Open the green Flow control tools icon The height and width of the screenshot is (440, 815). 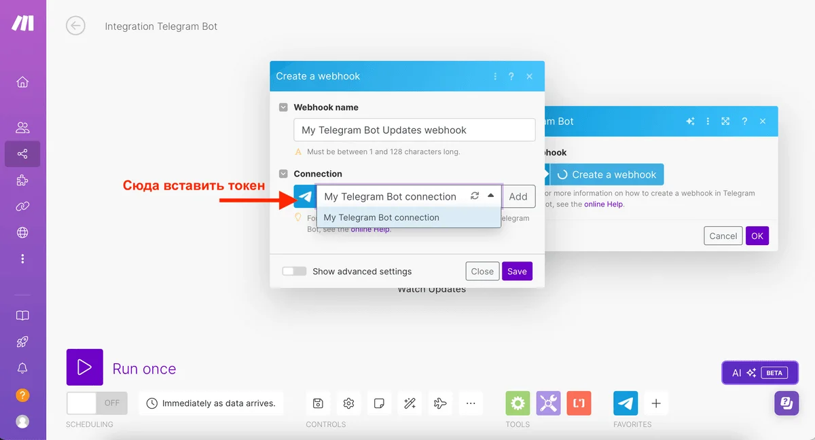(x=518, y=403)
